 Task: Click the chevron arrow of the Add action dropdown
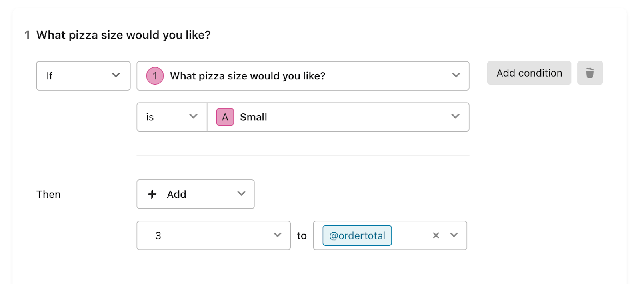(241, 193)
